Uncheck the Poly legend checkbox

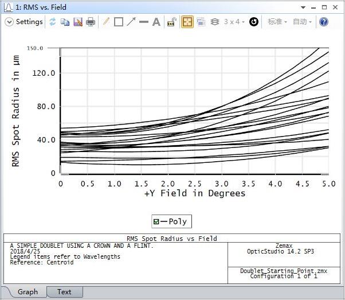156,222
